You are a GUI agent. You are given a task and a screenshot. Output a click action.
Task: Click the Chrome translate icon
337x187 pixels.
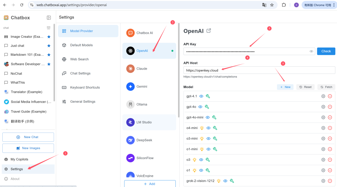coord(264,5)
